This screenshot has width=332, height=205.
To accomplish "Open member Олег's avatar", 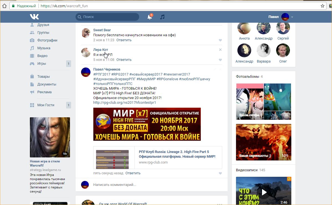I will (x=283, y=50).
